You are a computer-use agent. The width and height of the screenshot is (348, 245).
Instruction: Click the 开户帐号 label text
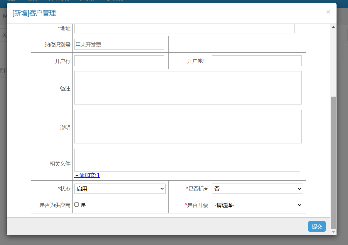[x=198, y=61]
